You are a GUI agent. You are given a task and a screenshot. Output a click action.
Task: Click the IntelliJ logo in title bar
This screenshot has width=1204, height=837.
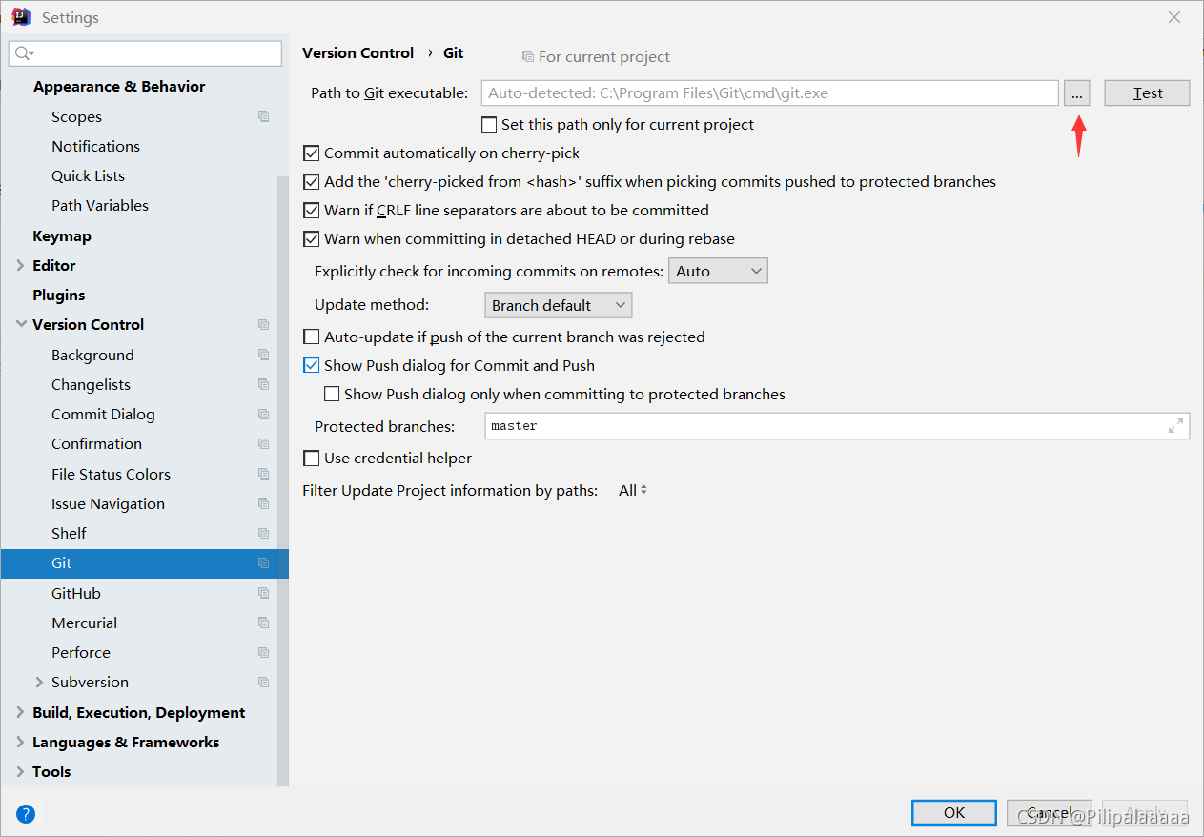click(21, 17)
